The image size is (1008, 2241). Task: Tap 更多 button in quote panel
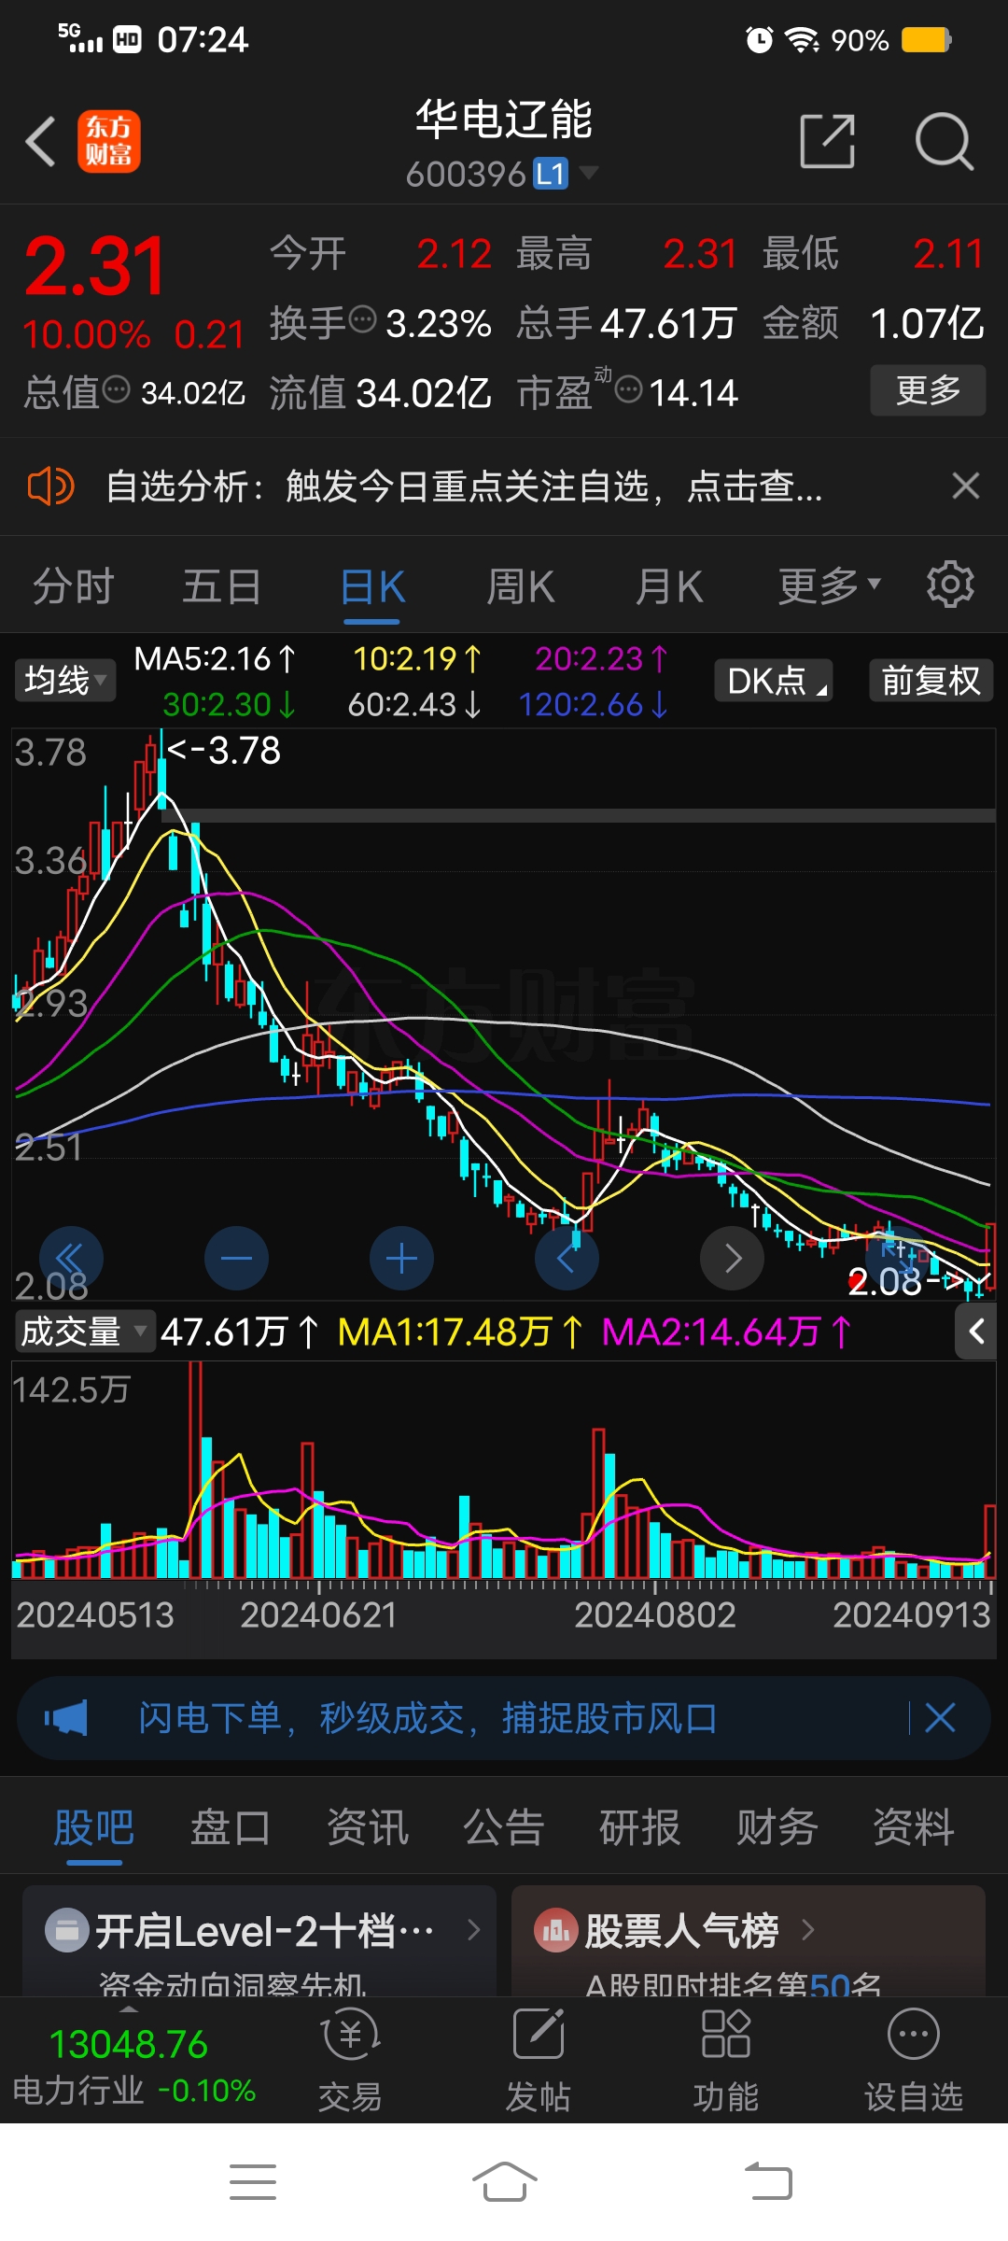(x=928, y=389)
